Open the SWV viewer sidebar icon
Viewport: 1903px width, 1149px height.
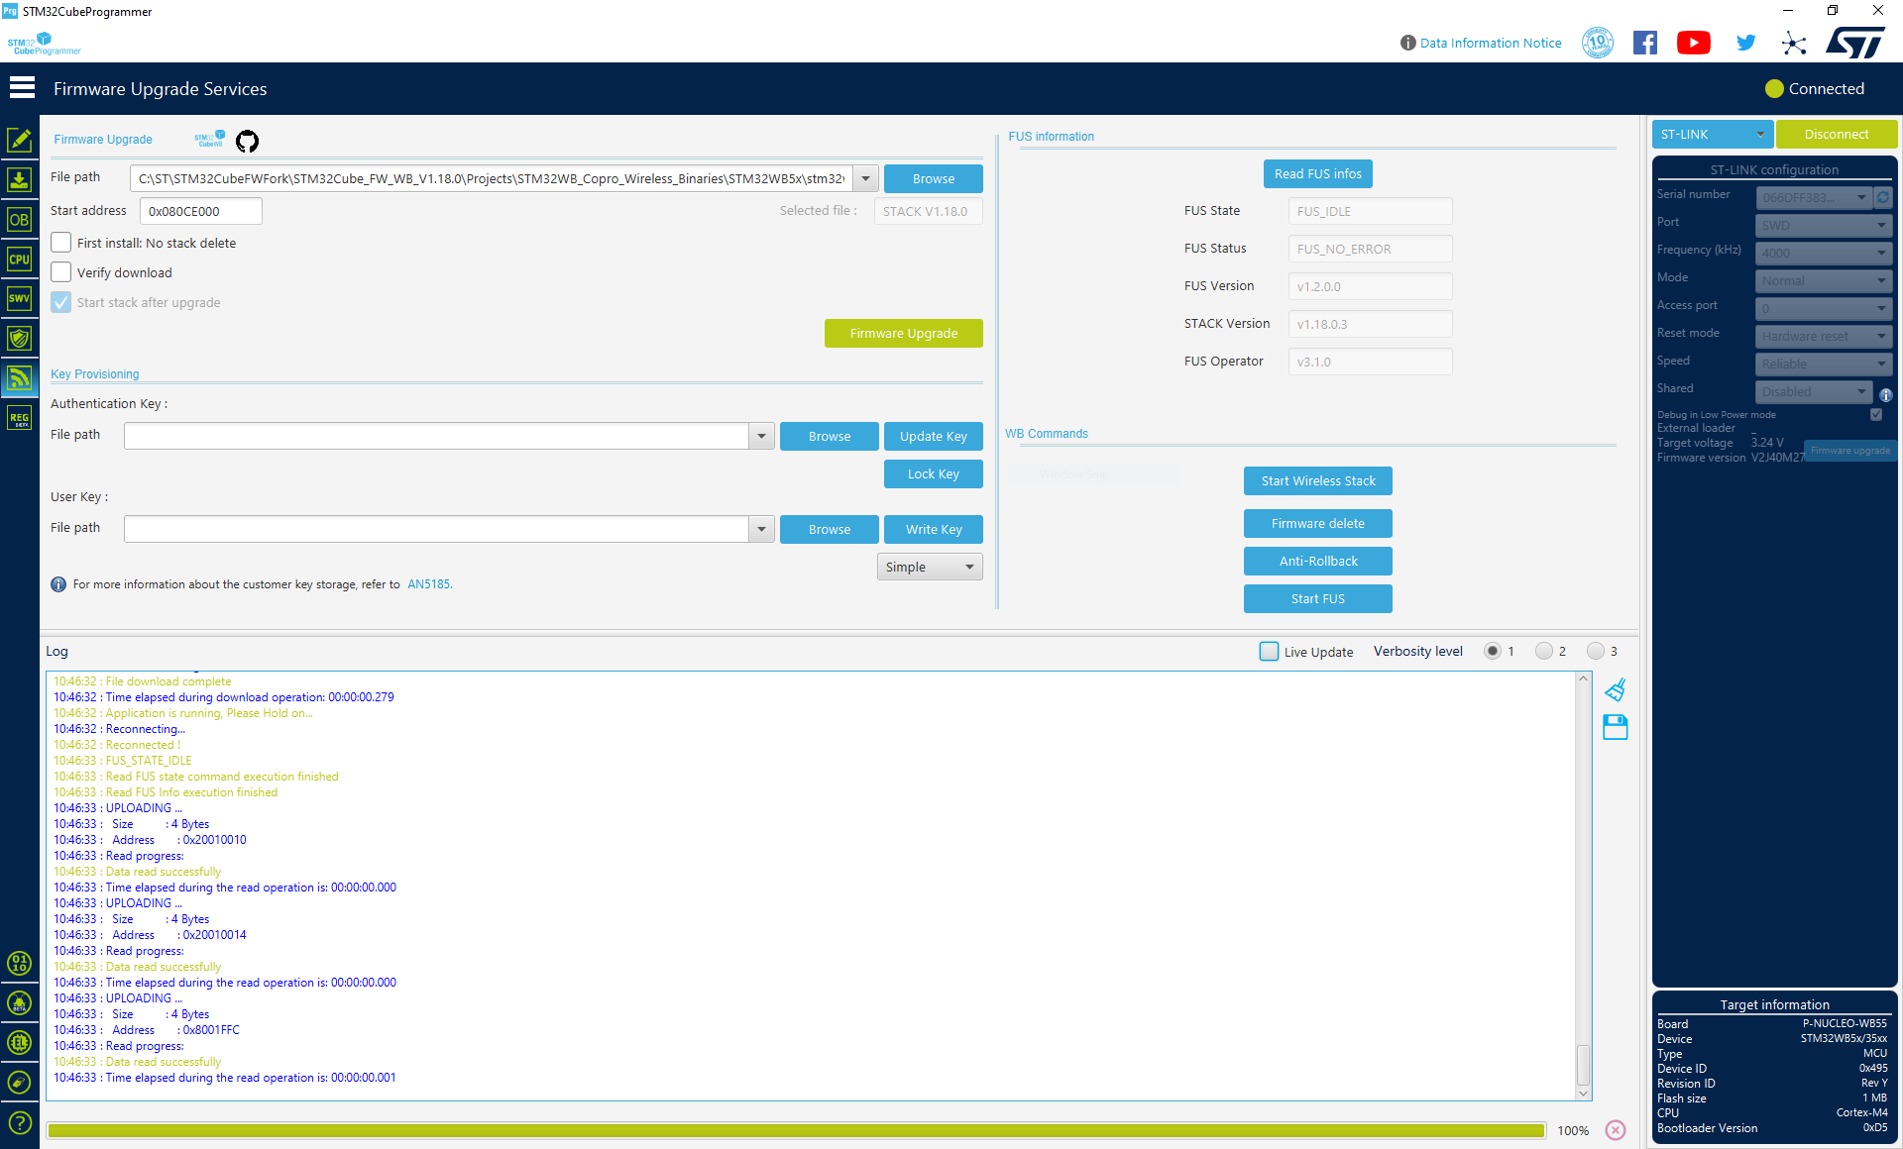19,298
